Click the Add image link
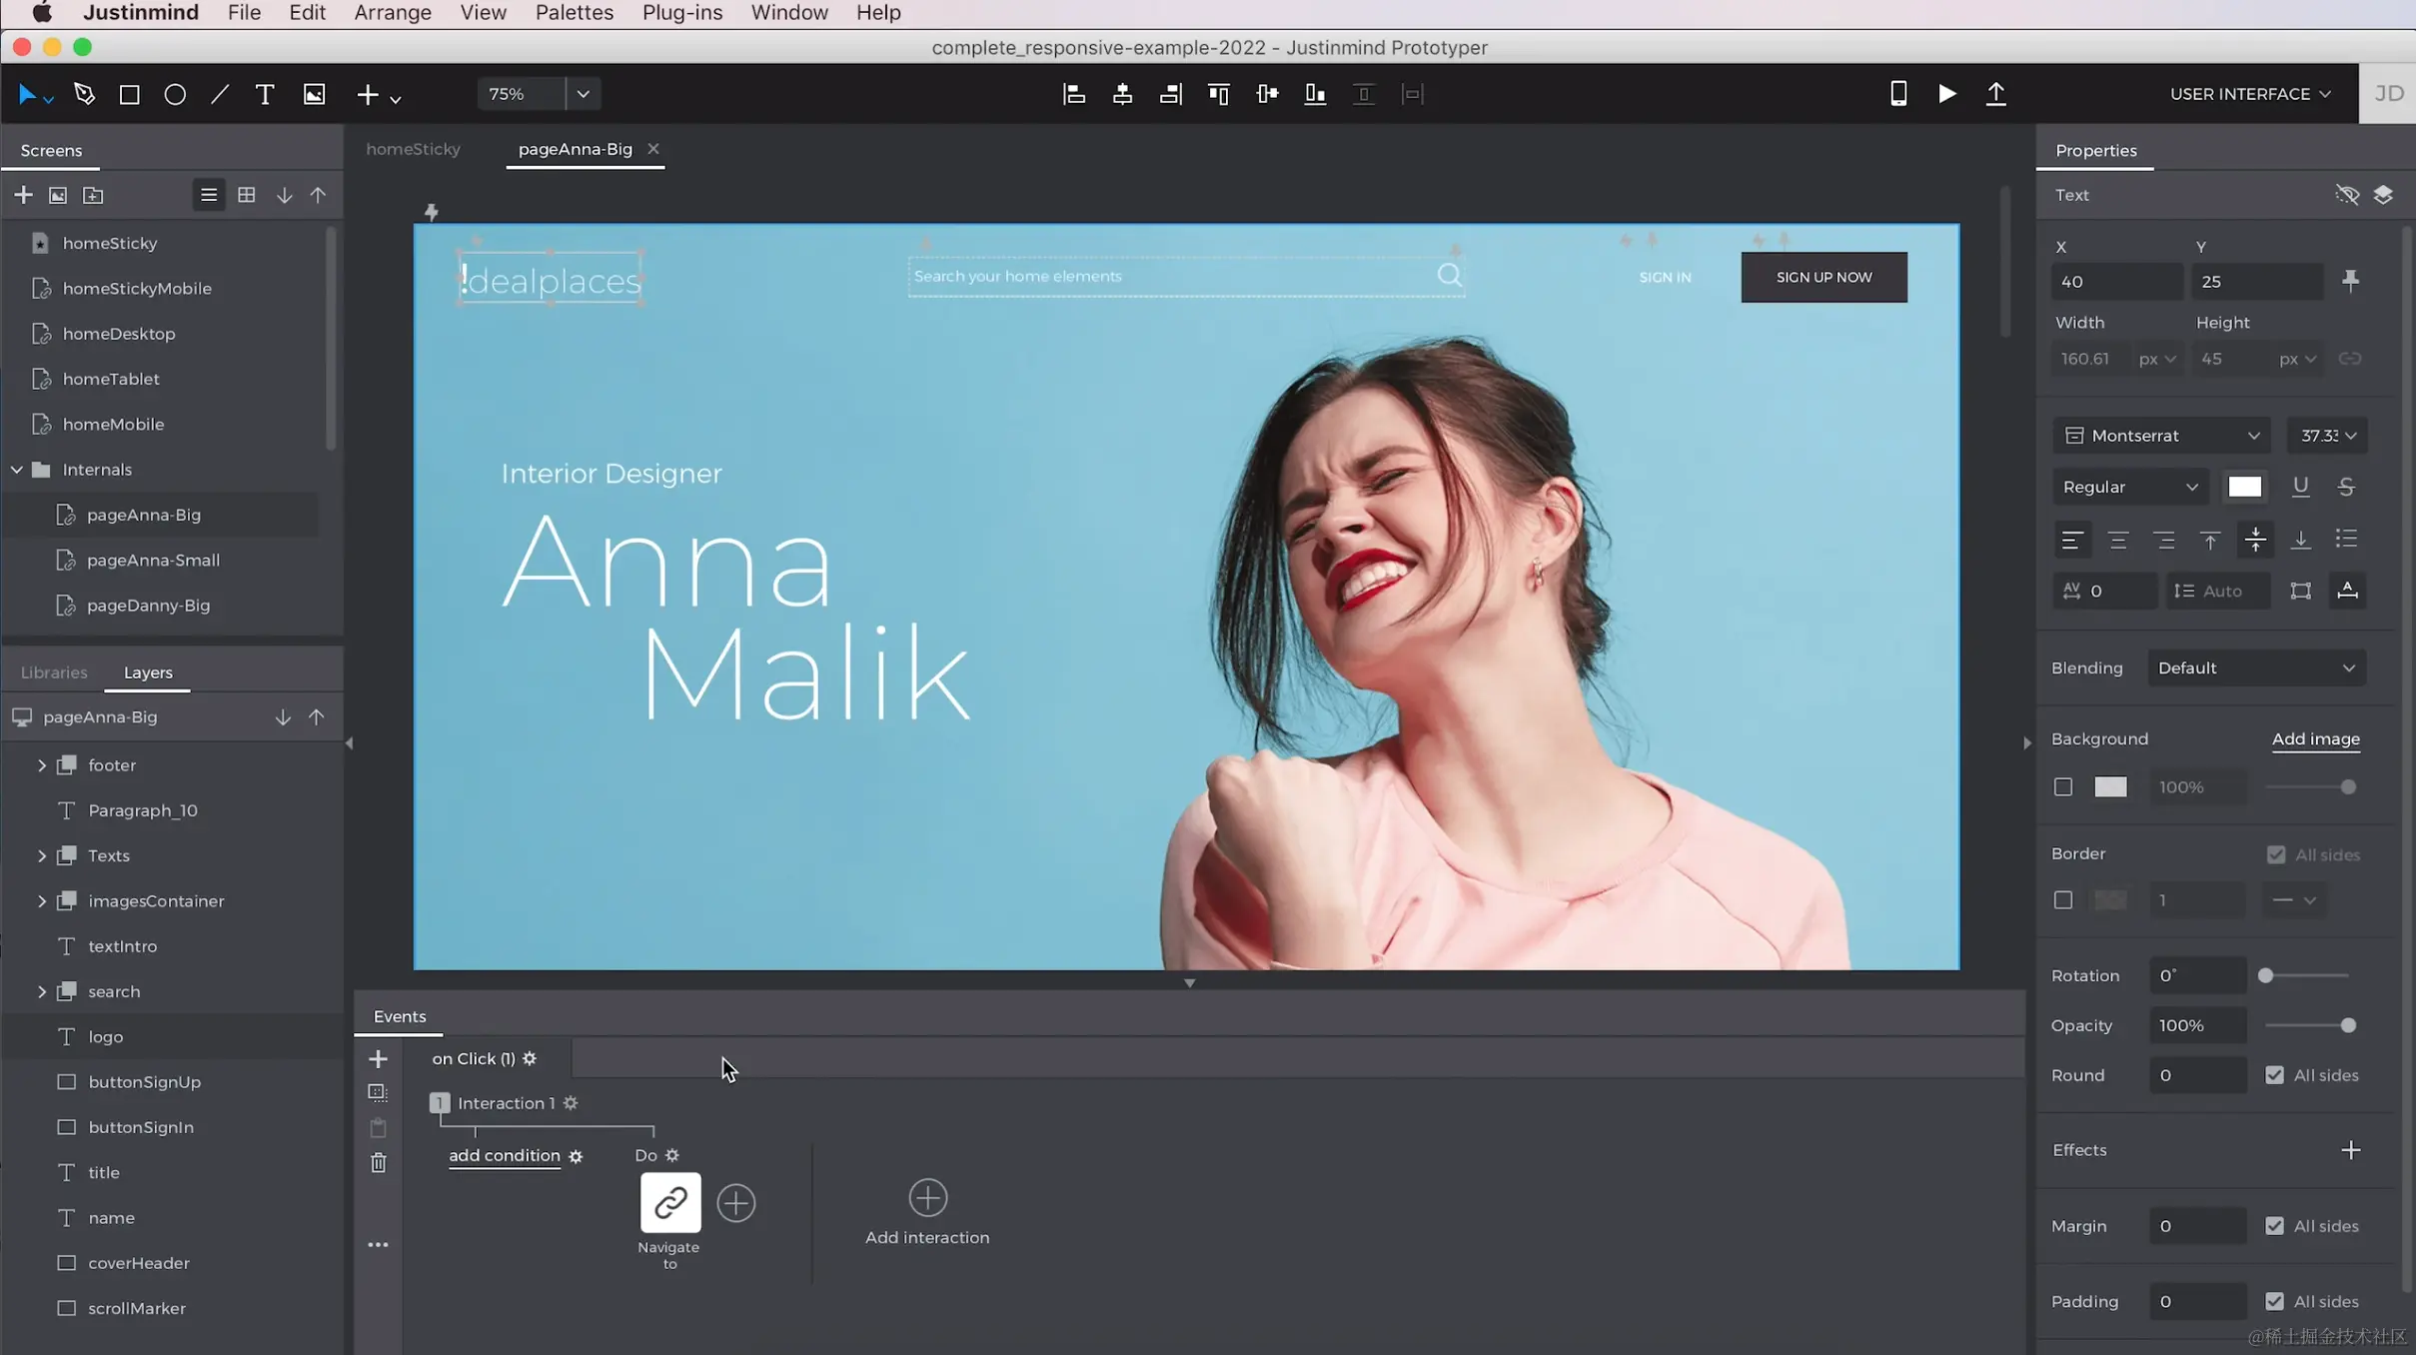 coord(2315,738)
